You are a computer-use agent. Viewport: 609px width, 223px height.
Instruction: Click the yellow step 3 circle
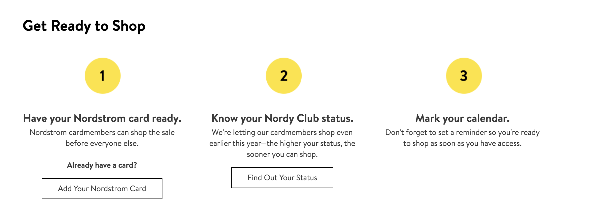464,76
